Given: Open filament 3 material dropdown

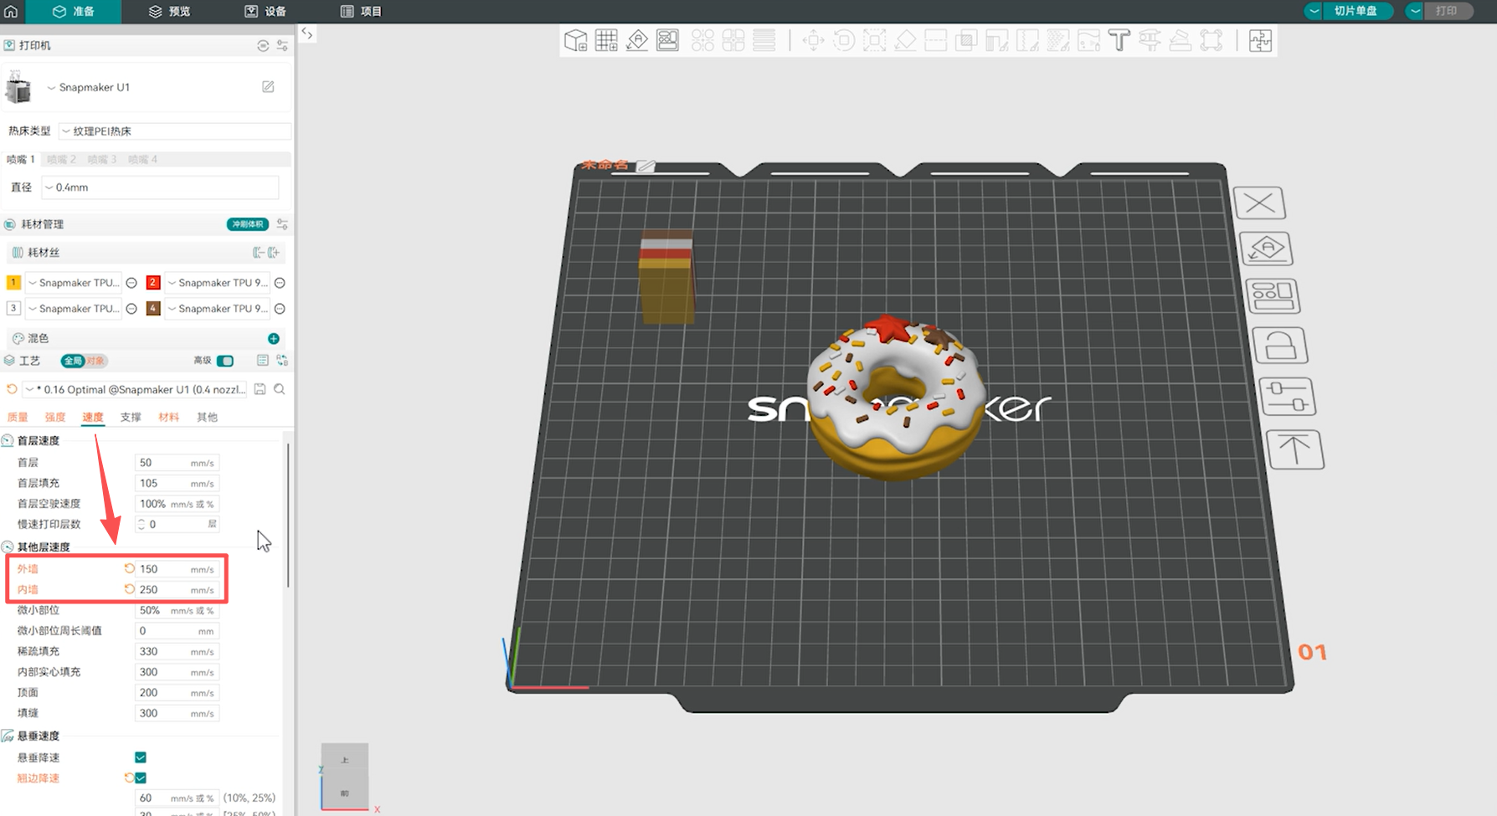Looking at the screenshot, I should [x=74, y=309].
